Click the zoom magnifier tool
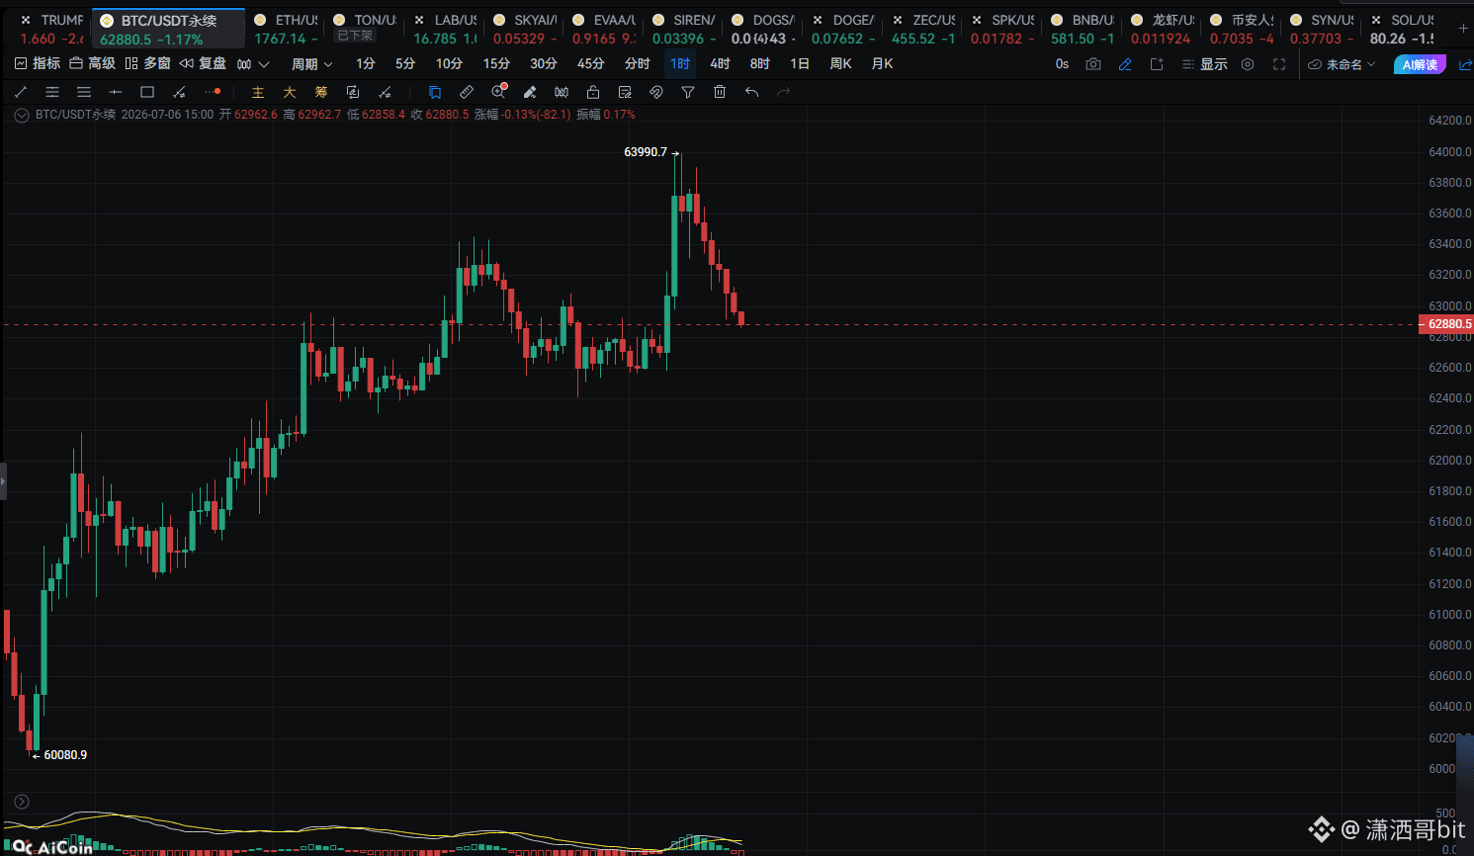This screenshot has height=856, width=1474. point(498,92)
